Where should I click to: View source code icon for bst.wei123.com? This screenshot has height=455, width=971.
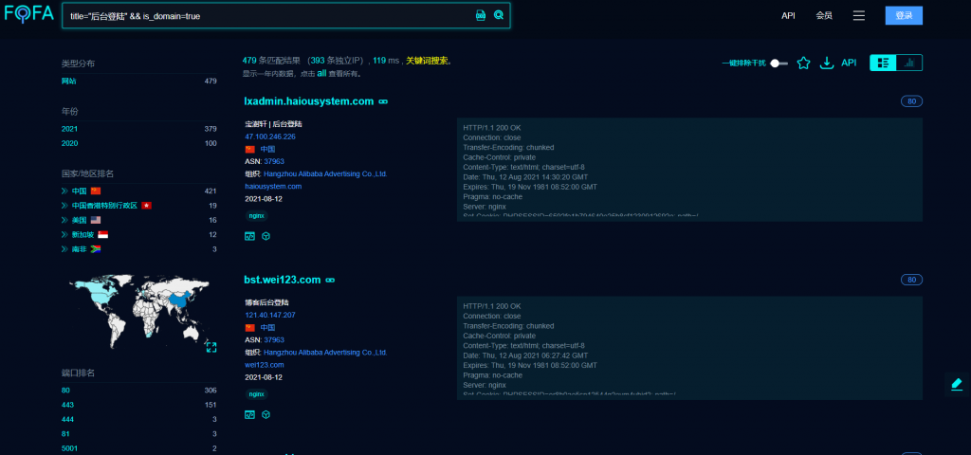pyautogui.click(x=249, y=414)
